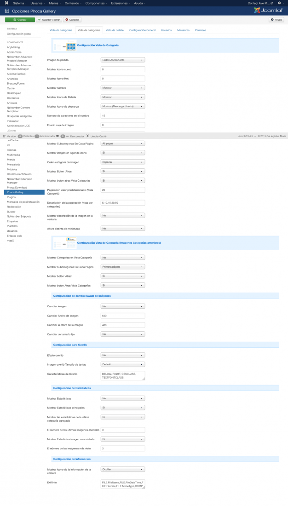Open the Menús menu in top bar
The height and width of the screenshot is (506, 288).
pyautogui.click(x=55, y=3)
